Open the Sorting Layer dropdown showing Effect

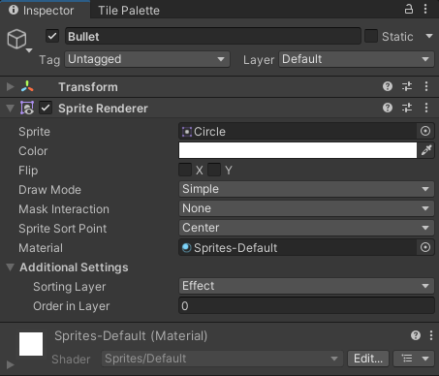click(306, 286)
